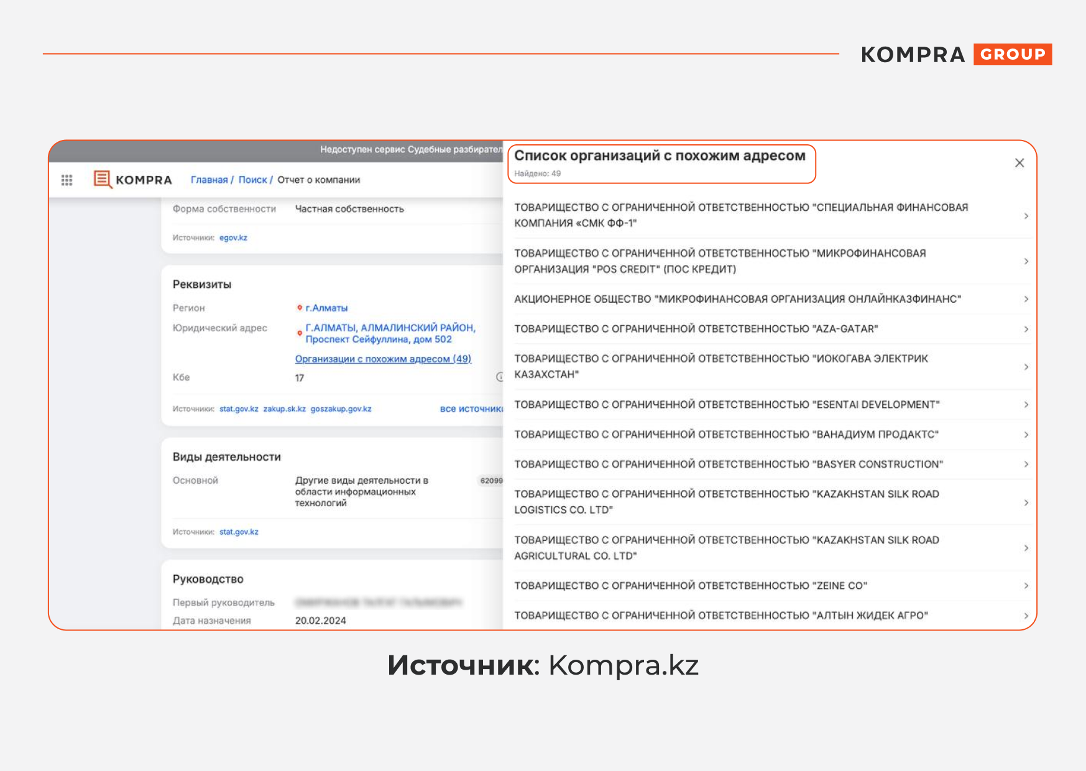Open Организации с похожим адресом (49) link
Viewport: 1086px width, 771px height.
pyautogui.click(x=383, y=359)
